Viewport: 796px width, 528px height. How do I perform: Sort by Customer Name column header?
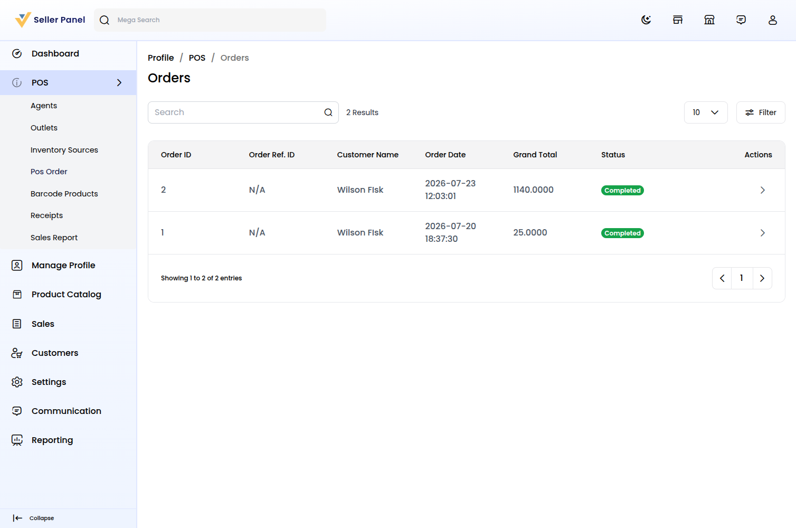click(368, 155)
